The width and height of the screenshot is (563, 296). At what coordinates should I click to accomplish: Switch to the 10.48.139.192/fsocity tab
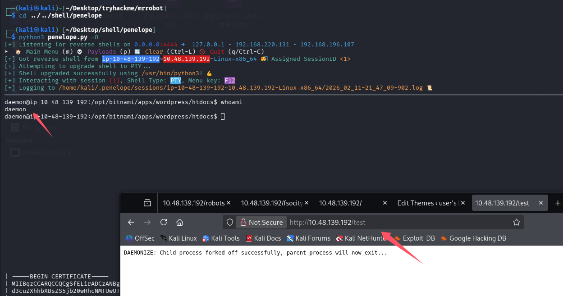coord(270,203)
